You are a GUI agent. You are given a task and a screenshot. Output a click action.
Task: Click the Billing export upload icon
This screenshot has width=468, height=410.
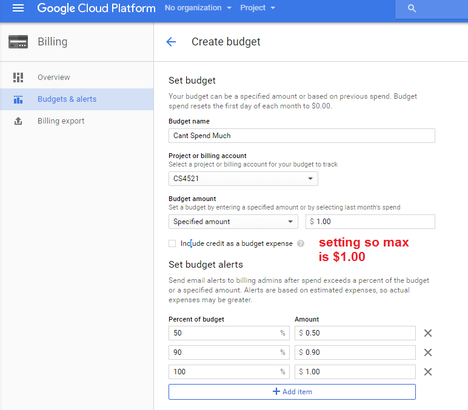(18, 121)
